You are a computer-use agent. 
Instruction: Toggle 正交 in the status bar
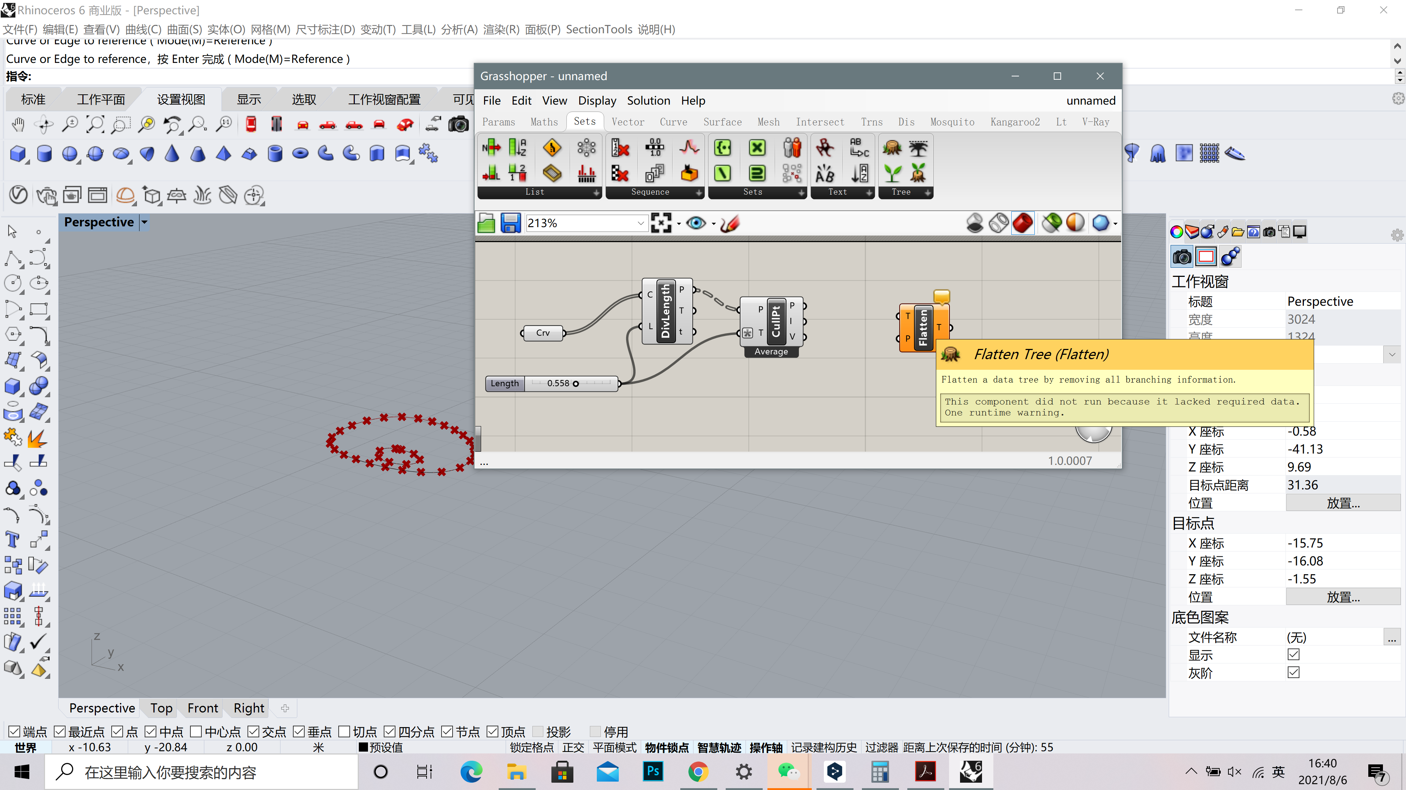[573, 748]
